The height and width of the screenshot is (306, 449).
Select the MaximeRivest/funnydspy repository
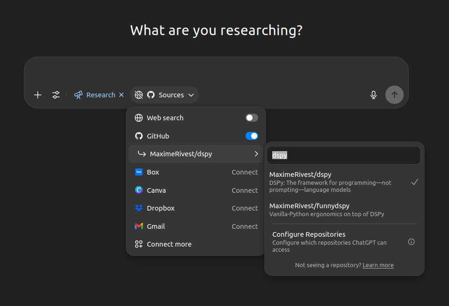344,210
